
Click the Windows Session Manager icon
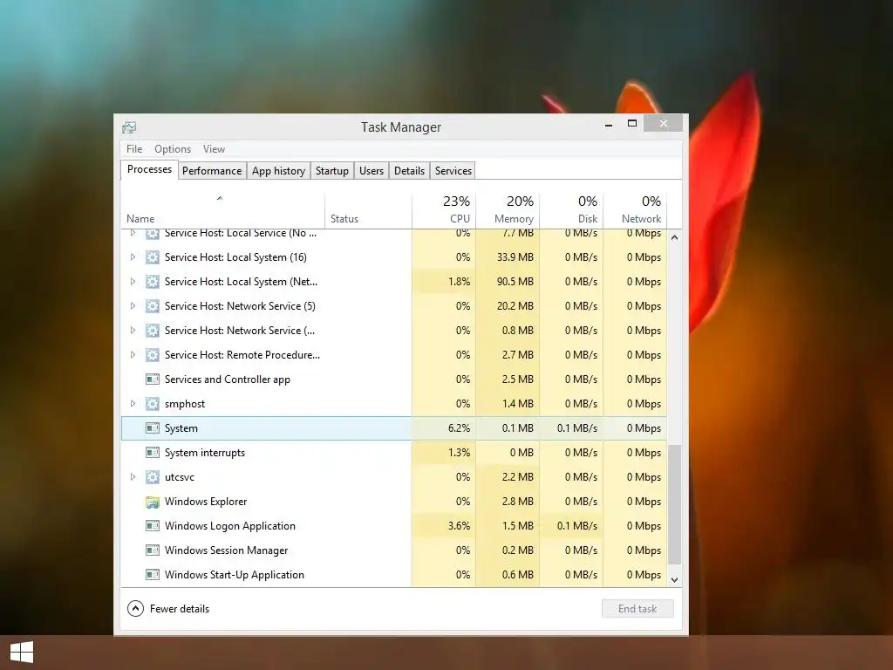[152, 550]
